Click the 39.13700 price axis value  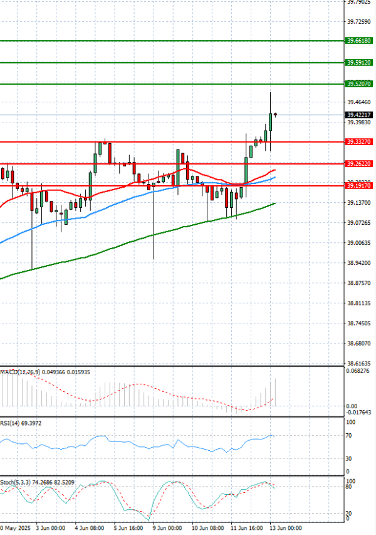[359, 203]
